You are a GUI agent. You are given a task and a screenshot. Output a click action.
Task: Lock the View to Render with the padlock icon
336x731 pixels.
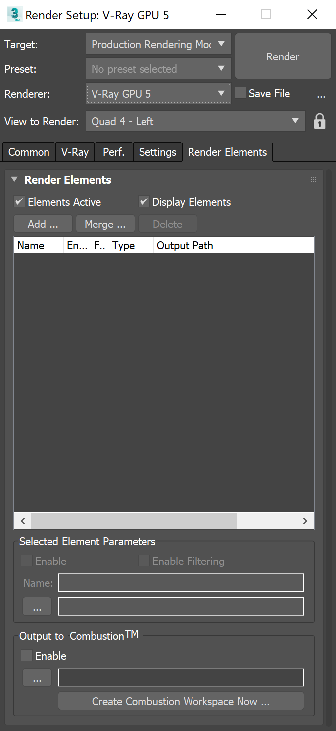pos(320,121)
